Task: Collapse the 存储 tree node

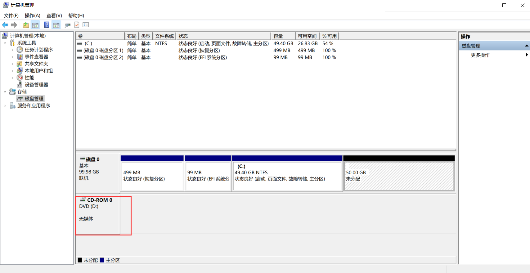Action: [5, 92]
